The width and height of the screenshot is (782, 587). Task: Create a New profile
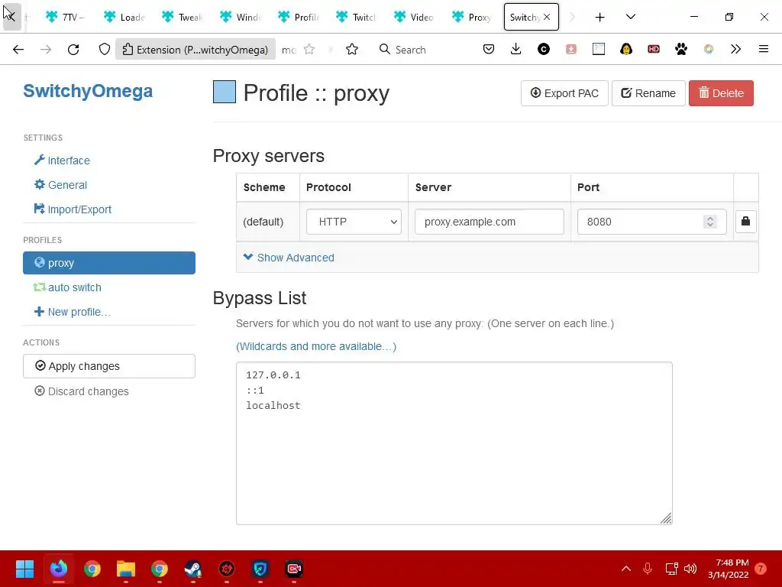tap(73, 312)
